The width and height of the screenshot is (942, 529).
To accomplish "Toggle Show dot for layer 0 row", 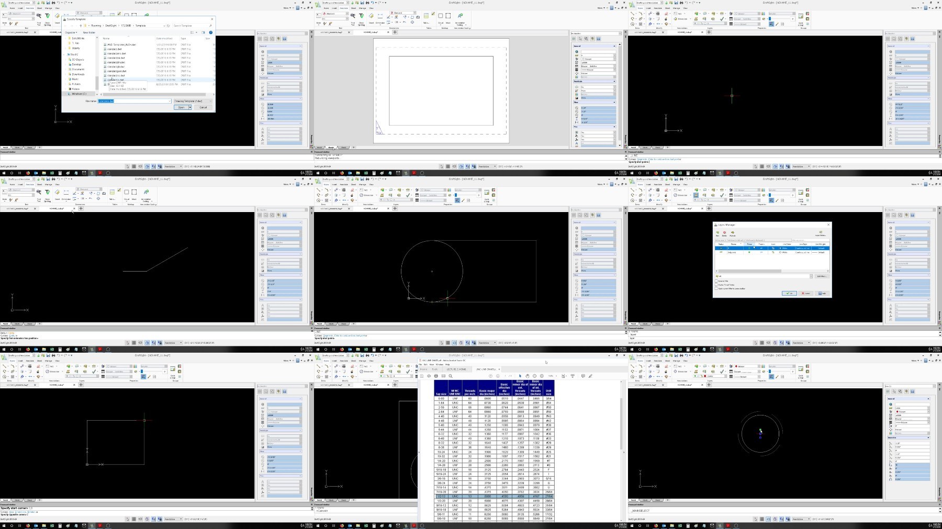I will [x=749, y=248].
